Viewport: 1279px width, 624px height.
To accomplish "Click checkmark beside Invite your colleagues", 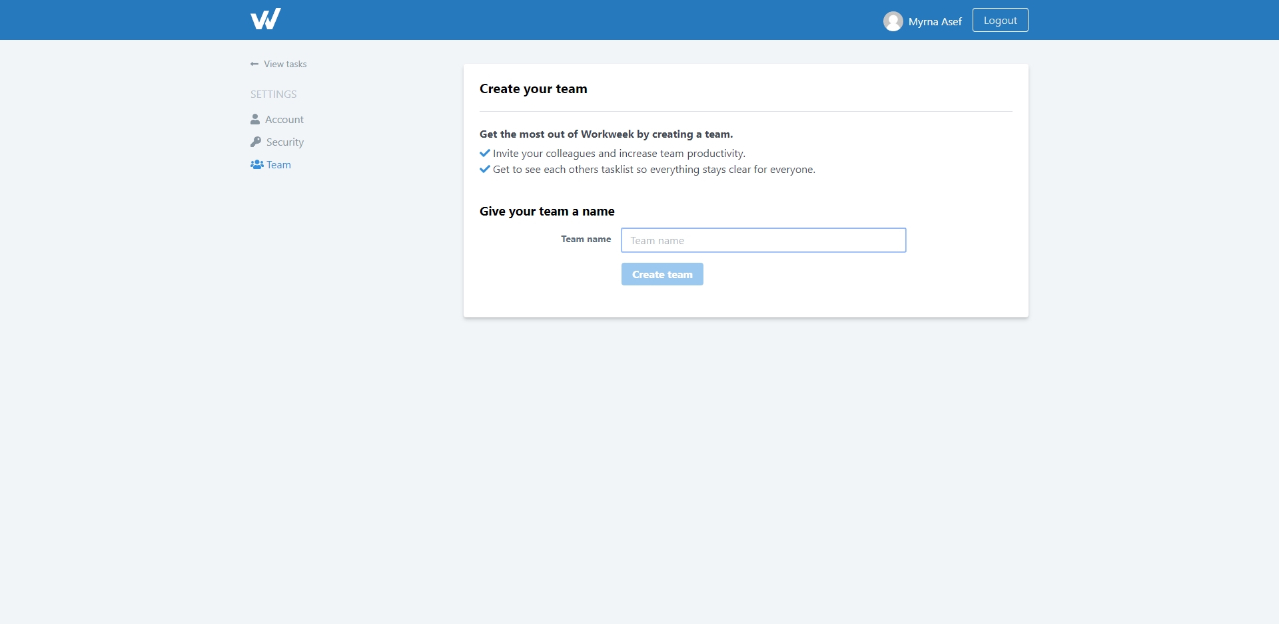I will [x=485, y=153].
